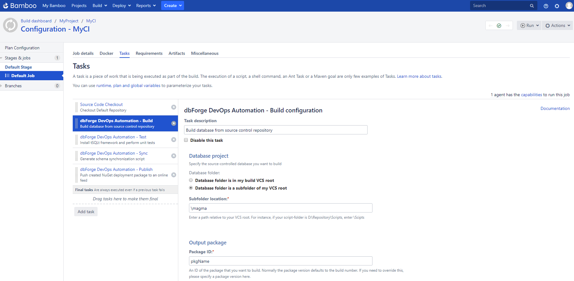Remove the dbForge DevOps Automation - Sync task
Viewport: 574px width, 281px height.
pyautogui.click(x=174, y=156)
